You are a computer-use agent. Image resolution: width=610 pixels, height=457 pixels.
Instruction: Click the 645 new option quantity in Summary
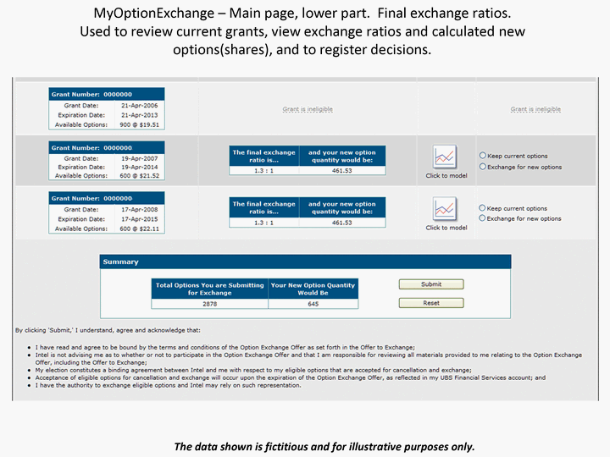pos(313,303)
